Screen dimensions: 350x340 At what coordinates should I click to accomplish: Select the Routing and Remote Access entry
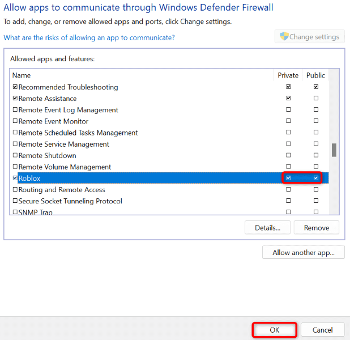62,190
